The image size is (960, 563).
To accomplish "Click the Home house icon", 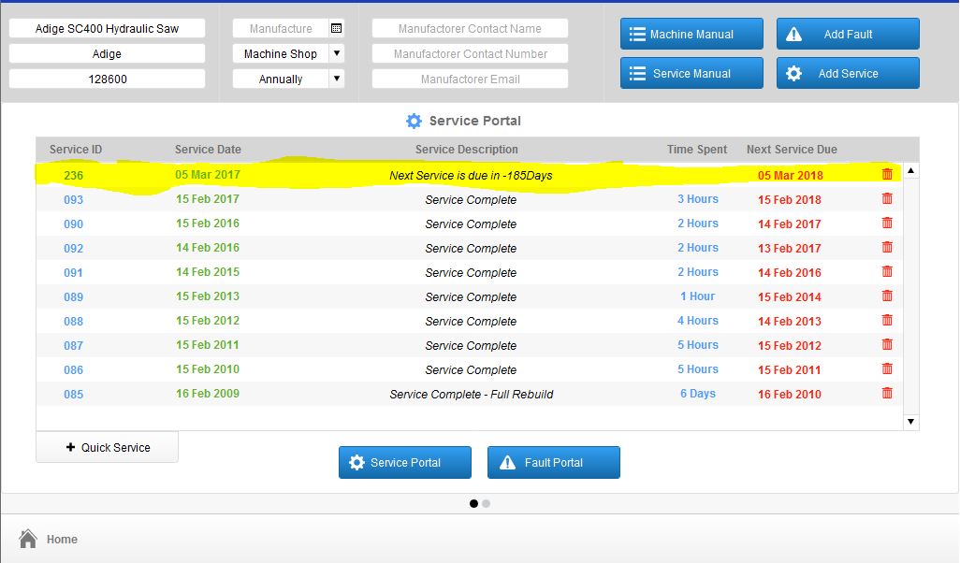I will coord(27,539).
